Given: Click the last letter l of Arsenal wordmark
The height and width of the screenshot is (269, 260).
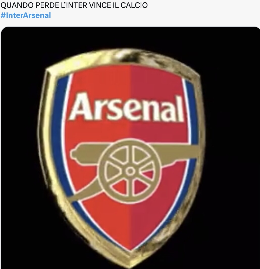Looking at the screenshot, I should [180, 108].
